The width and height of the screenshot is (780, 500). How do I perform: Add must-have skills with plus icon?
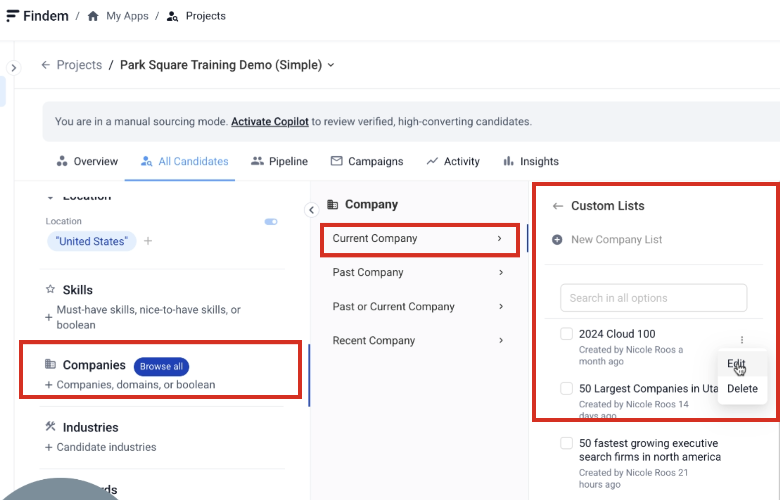[48, 317]
